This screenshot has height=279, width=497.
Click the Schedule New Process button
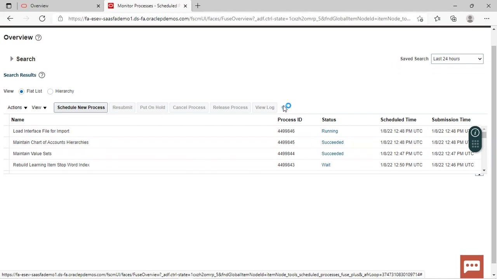pos(81,107)
